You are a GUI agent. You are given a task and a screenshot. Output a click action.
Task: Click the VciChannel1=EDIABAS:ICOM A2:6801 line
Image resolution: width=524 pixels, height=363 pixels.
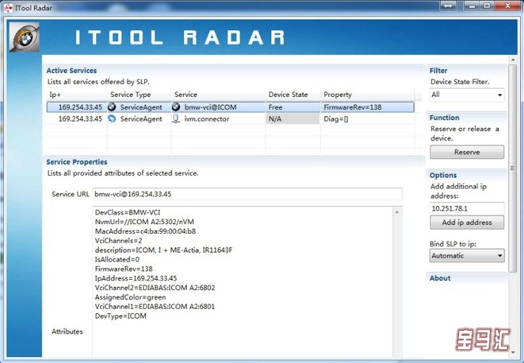155,307
